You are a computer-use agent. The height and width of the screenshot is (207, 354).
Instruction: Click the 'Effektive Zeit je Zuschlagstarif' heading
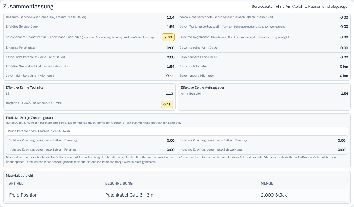point(30,118)
